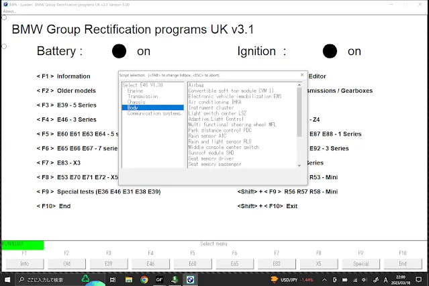Click the '< F2 > Older models' entry

(66, 91)
